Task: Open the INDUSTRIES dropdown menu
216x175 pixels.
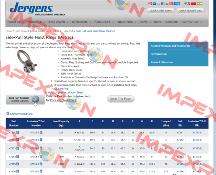Action: pyautogui.click(x=127, y=22)
